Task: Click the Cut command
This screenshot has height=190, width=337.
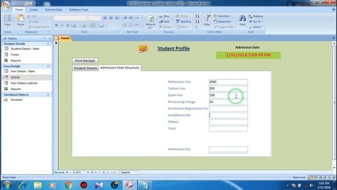Action: click(x=32, y=16)
